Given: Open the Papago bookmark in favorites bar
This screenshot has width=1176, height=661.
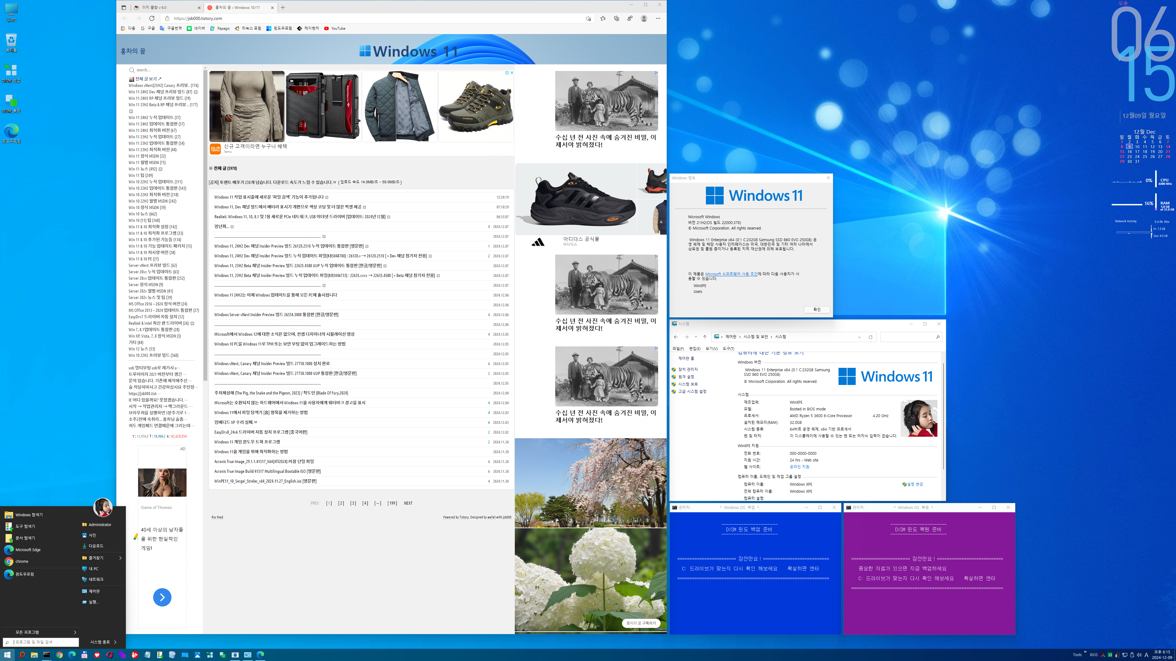Looking at the screenshot, I should point(220,28).
